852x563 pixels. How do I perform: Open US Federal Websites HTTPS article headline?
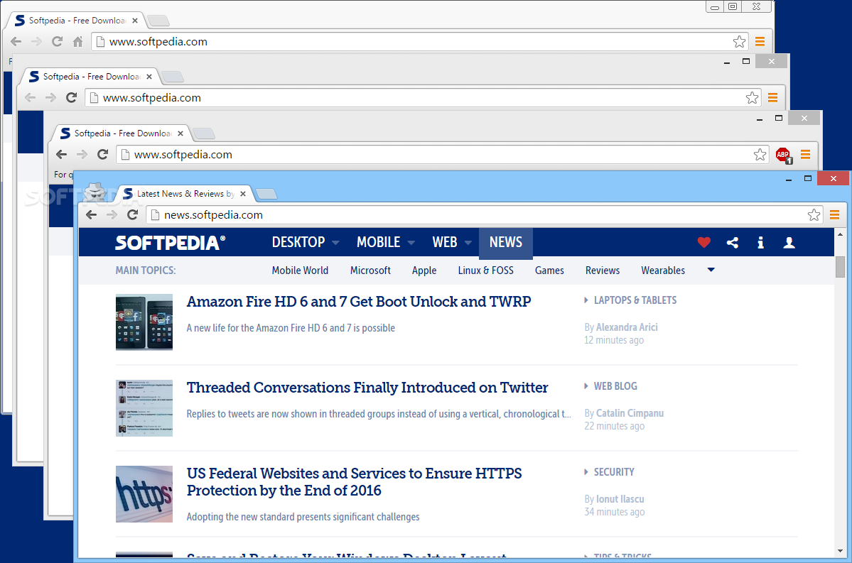pos(354,482)
